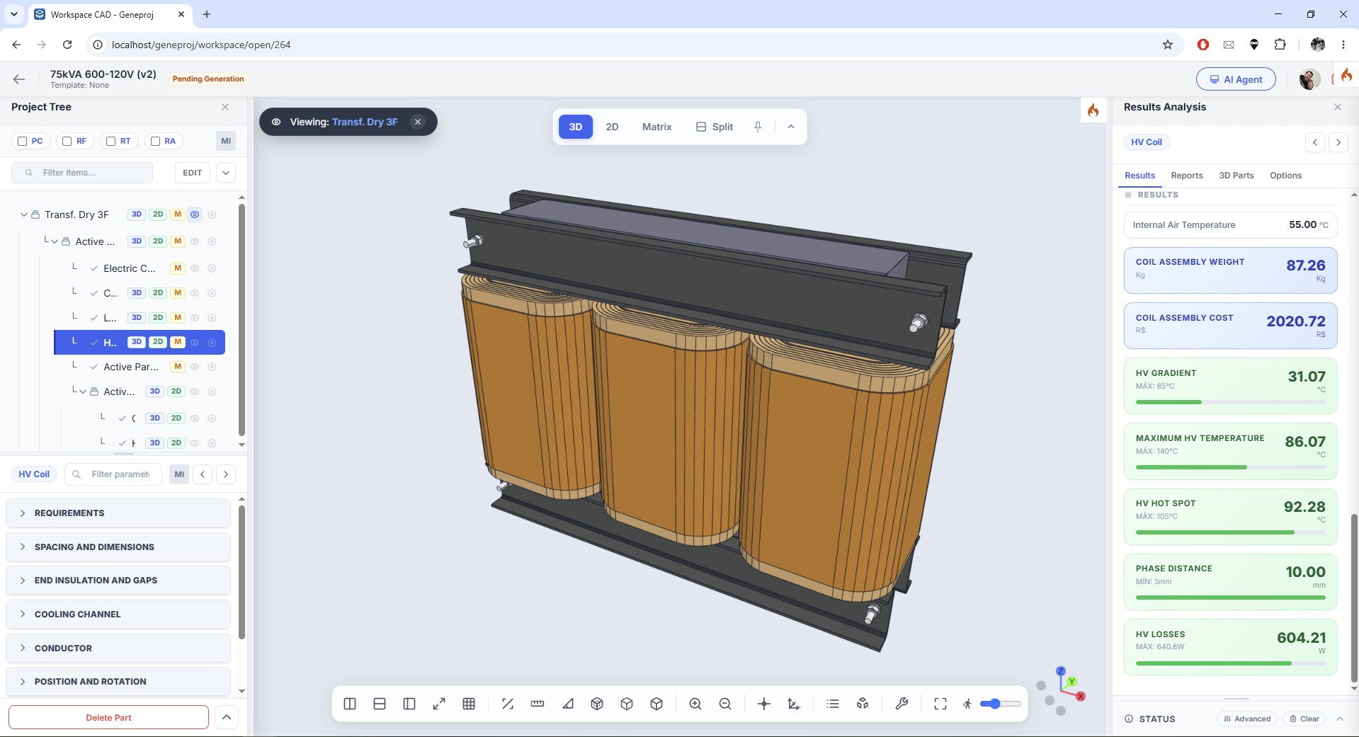Fit view to screen with frame icon
1359x737 pixels.
click(940, 704)
